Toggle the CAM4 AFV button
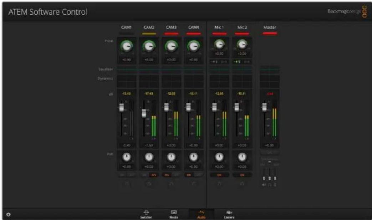372x220 pixels. pyautogui.click(x=198, y=175)
